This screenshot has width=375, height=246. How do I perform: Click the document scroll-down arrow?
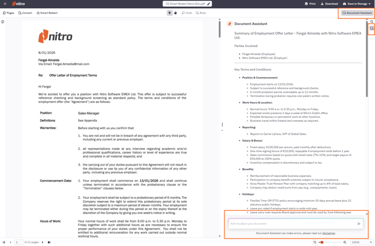tap(219, 236)
